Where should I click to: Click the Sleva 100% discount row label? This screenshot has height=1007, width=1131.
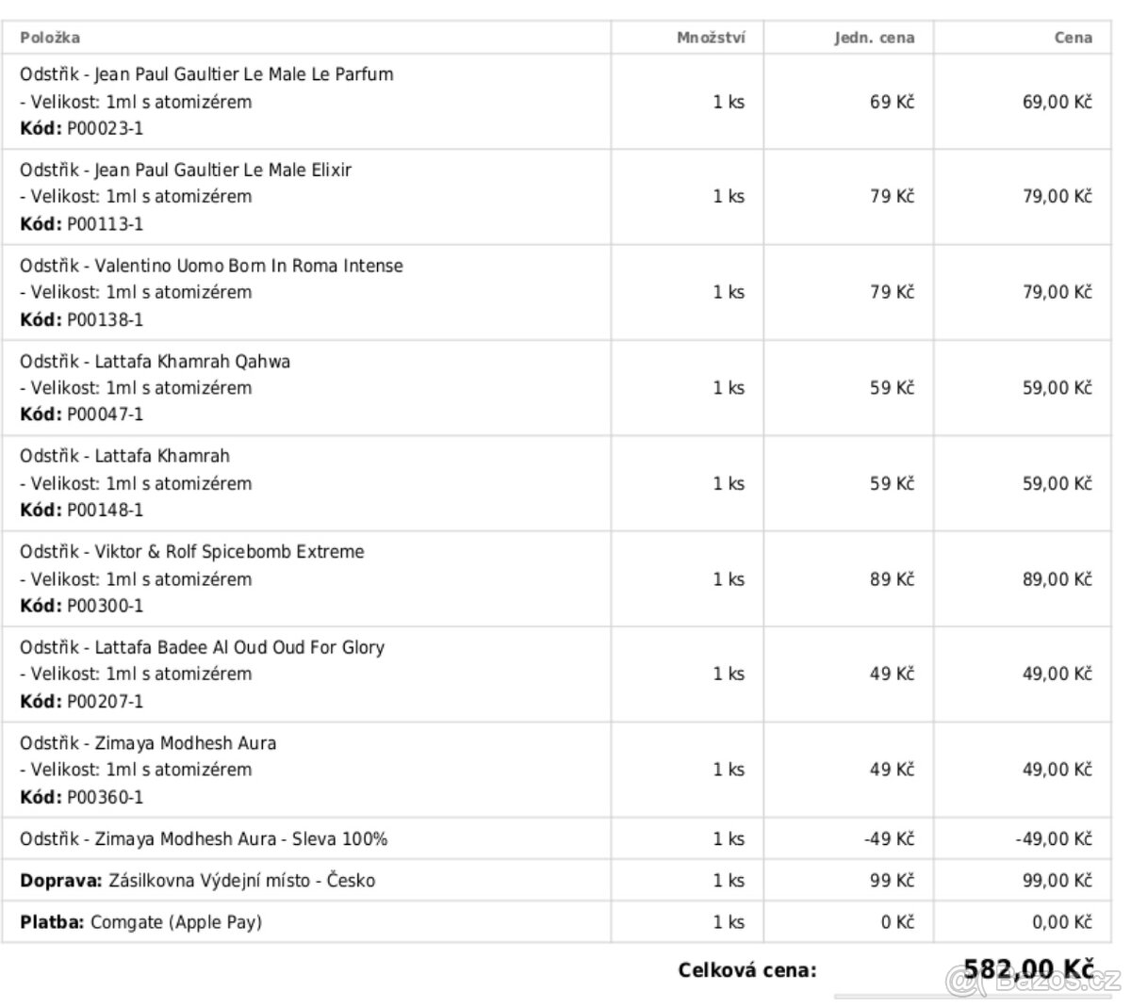tap(204, 838)
